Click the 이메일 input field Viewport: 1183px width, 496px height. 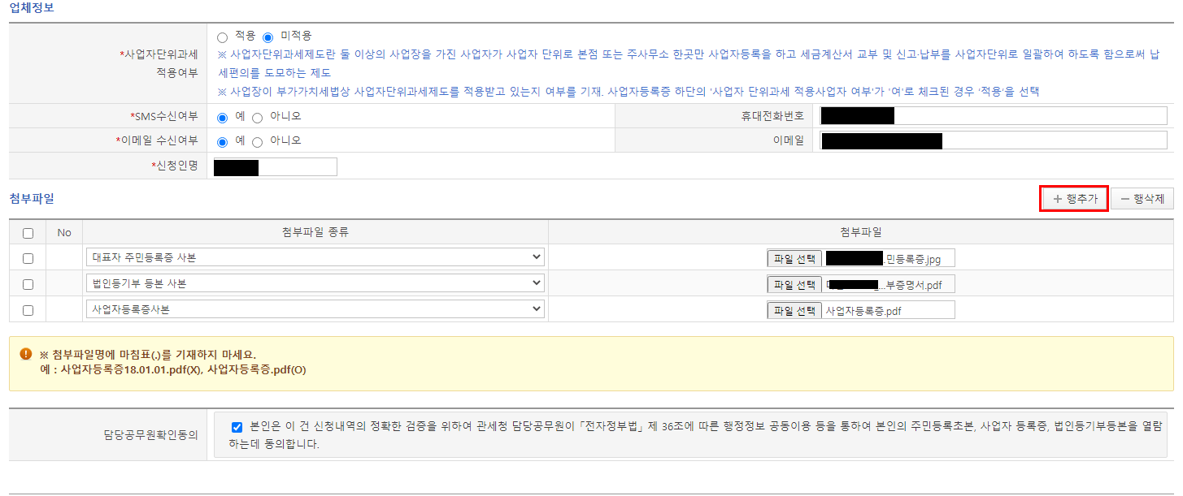tap(994, 140)
